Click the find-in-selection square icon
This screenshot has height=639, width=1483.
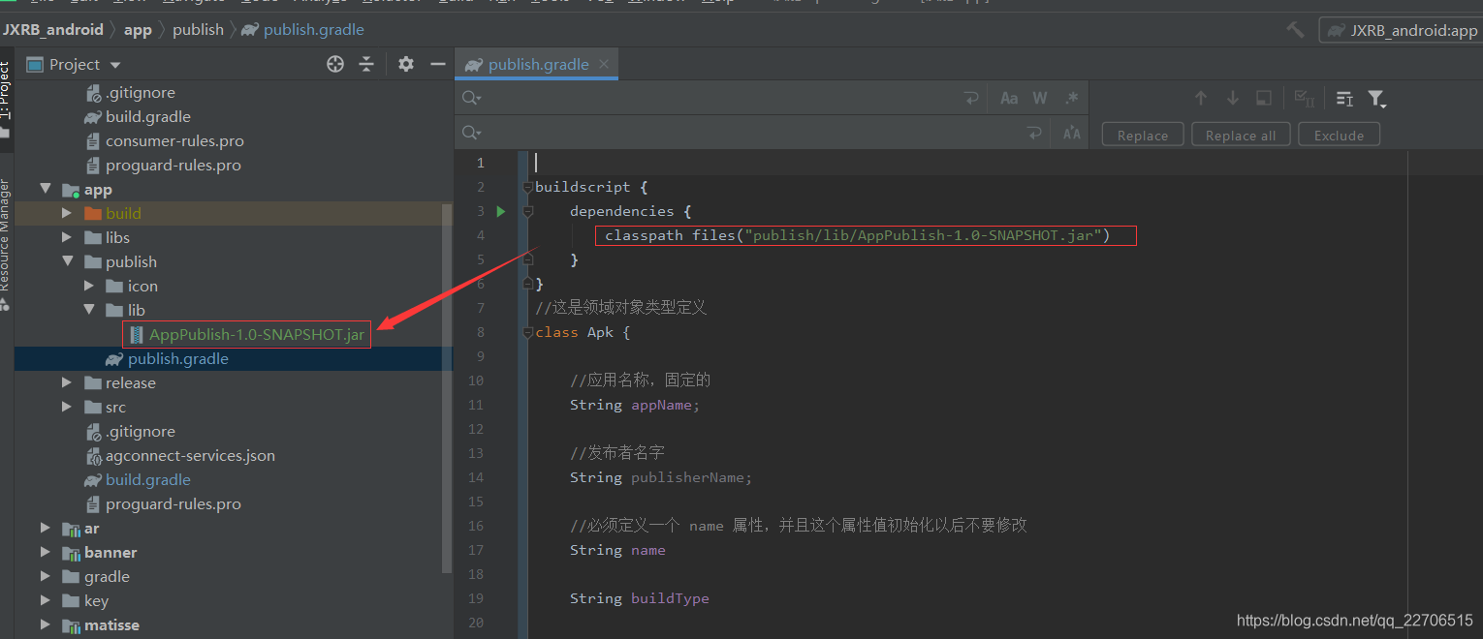point(1264,98)
